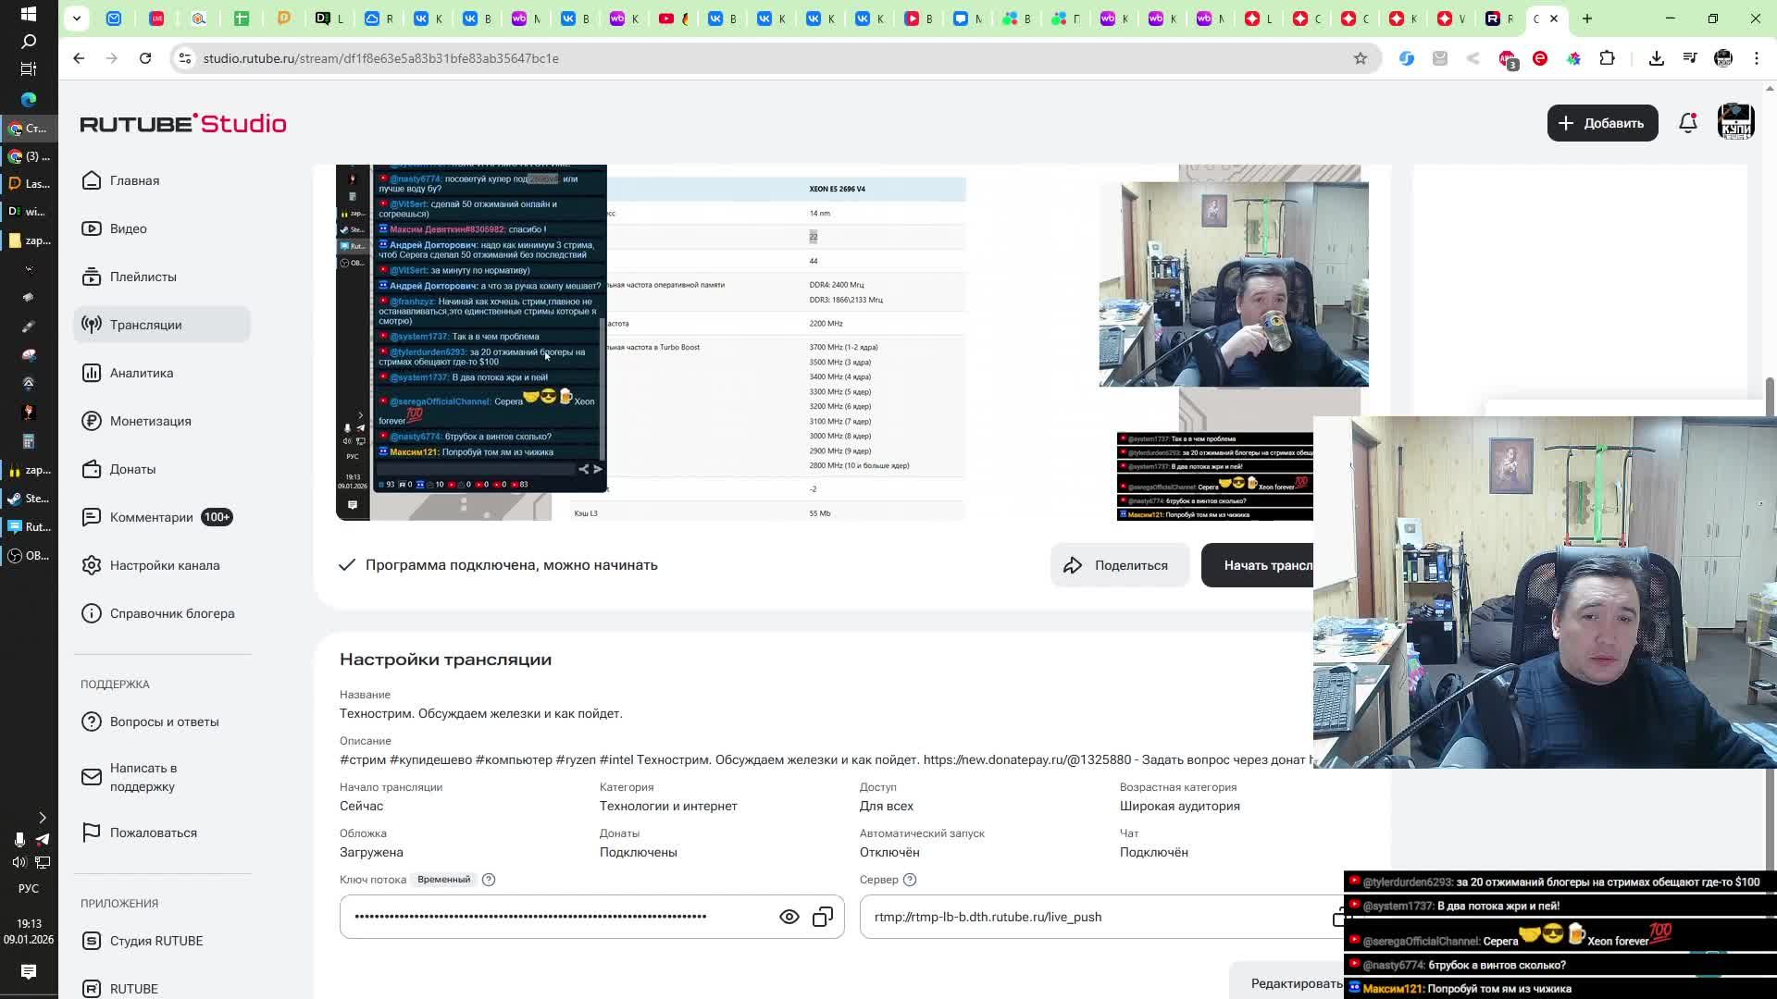Viewport: 1777px width, 999px height.
Task: Go to Монетизация section
Action: click(150, 421)
